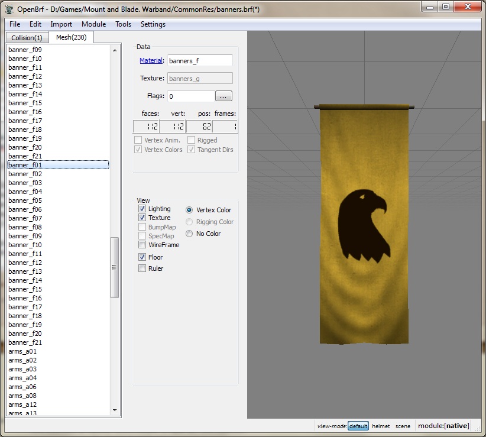Click the Material field containing banners_f
Image resolution: width=486 pixels, height=437 pixels.
click(200, 61)
